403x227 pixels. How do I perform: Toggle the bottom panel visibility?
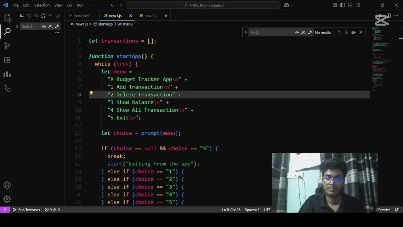coord(350,5)
